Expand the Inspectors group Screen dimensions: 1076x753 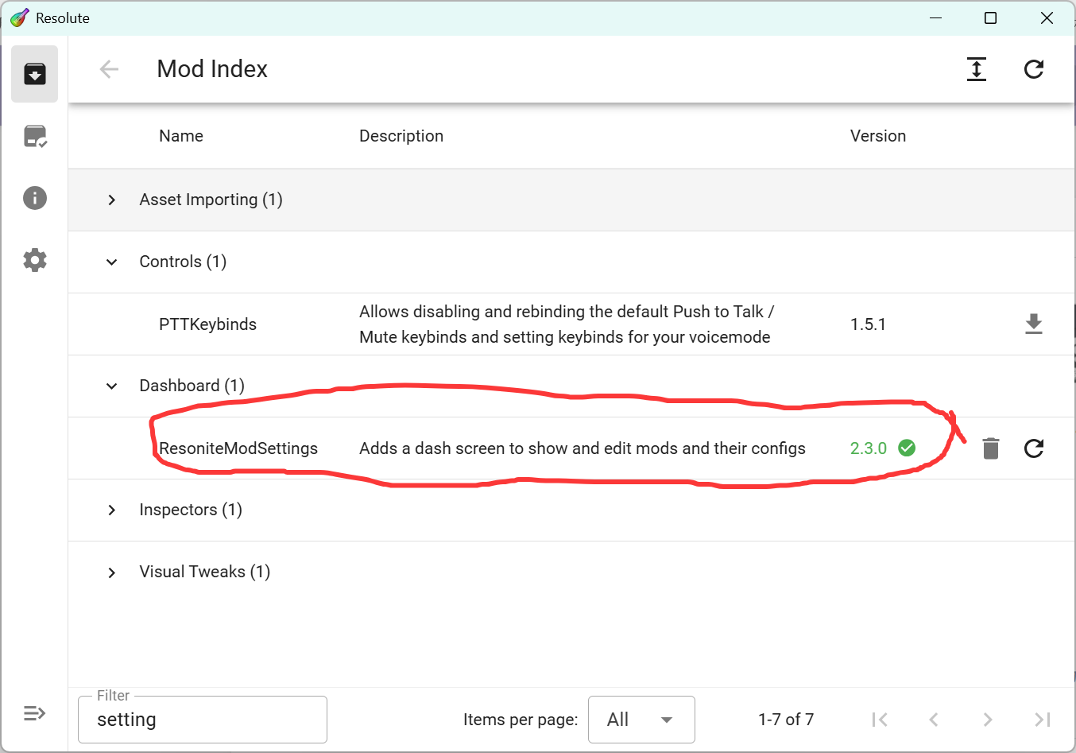click(x=112, y=510)
